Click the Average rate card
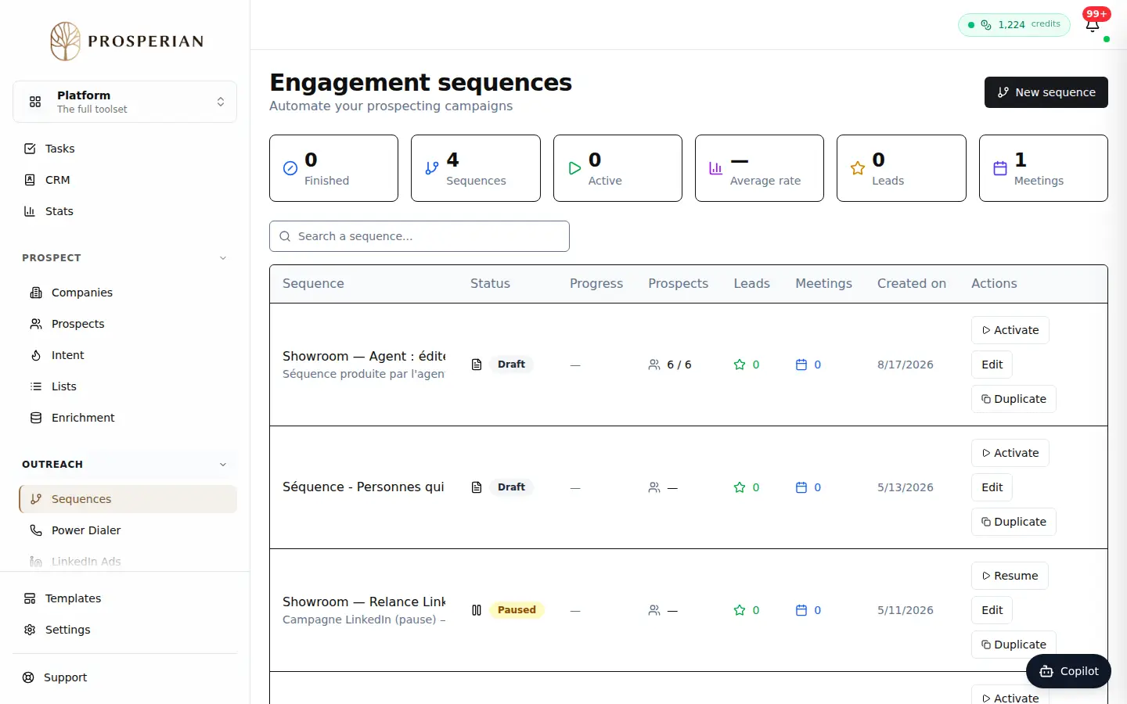The height and width of the screenshot is (704, 1127). click(759, 168)
